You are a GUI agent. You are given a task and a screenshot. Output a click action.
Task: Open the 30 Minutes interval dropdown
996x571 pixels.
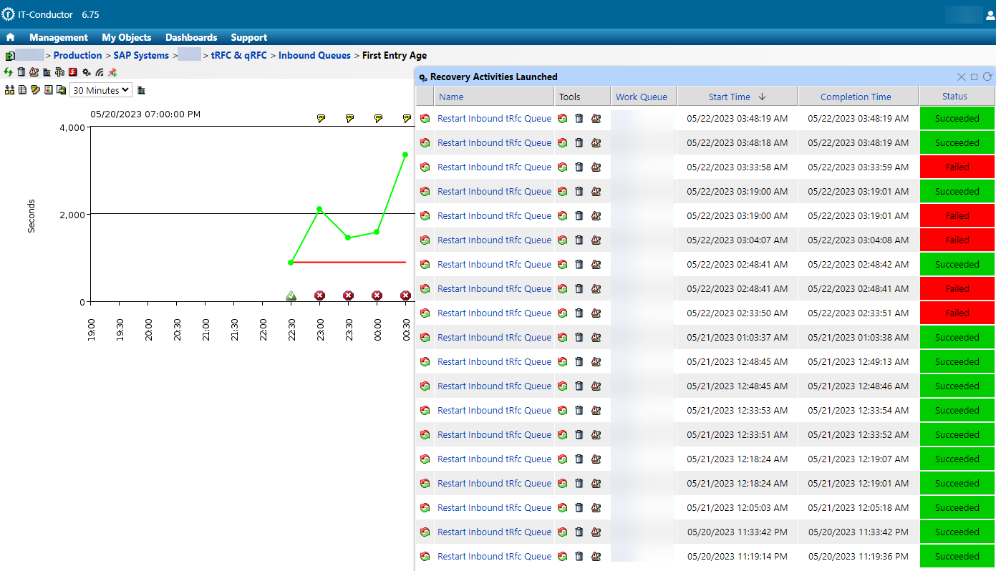coord(101,90)
